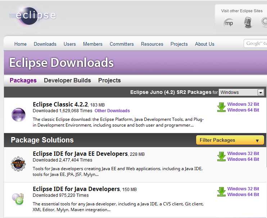Download Java EE Developers Windows 64 Bit
267x218 pixels.
click(243, 159)
